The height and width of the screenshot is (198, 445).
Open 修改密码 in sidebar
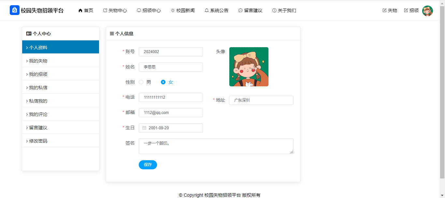coord(61,141)
